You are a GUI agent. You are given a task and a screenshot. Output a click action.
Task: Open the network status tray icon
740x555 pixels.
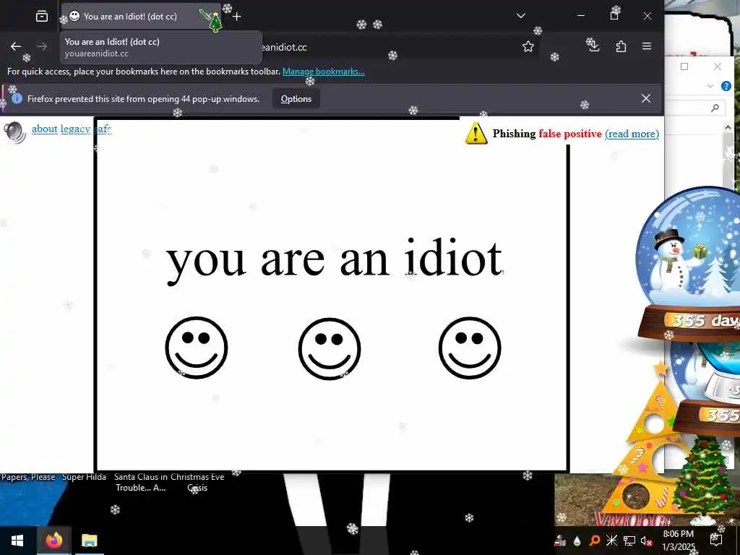coord(629,541)
